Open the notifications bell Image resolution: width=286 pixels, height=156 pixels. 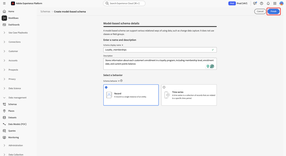268,3
